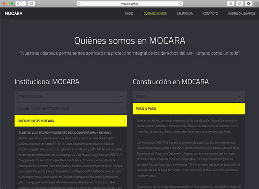Go to the INICIO menu item
Image resolution: width=259 pixels, height=189 pixels.
click(129, 13)
